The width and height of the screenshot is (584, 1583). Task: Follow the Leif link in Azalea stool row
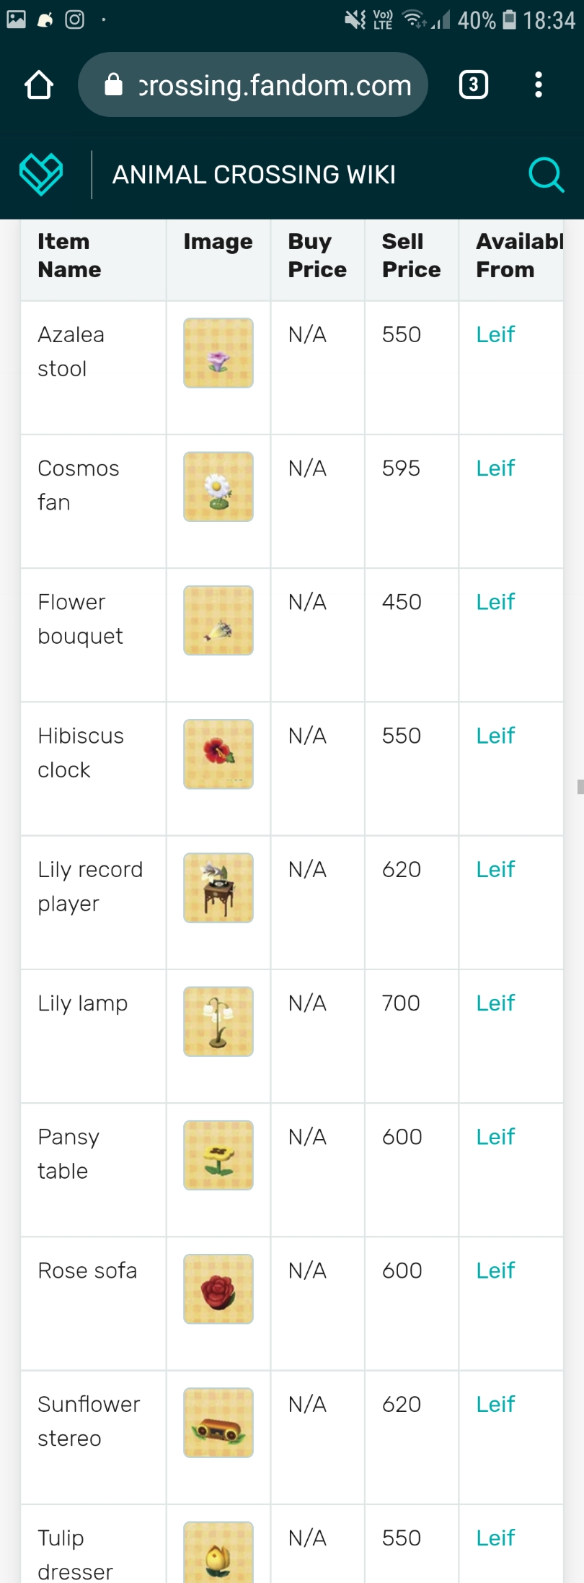point(495,334)
